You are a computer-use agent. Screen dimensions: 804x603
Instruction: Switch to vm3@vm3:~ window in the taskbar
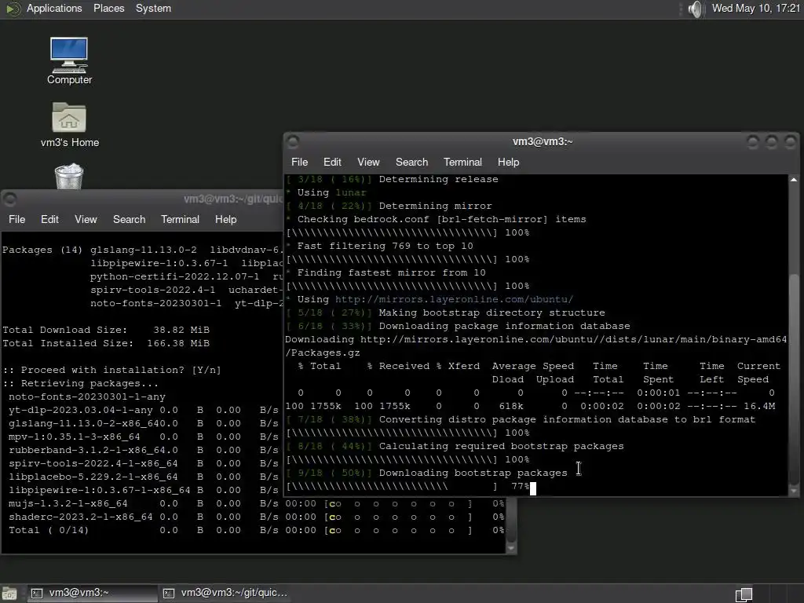(x=91, y=594)
